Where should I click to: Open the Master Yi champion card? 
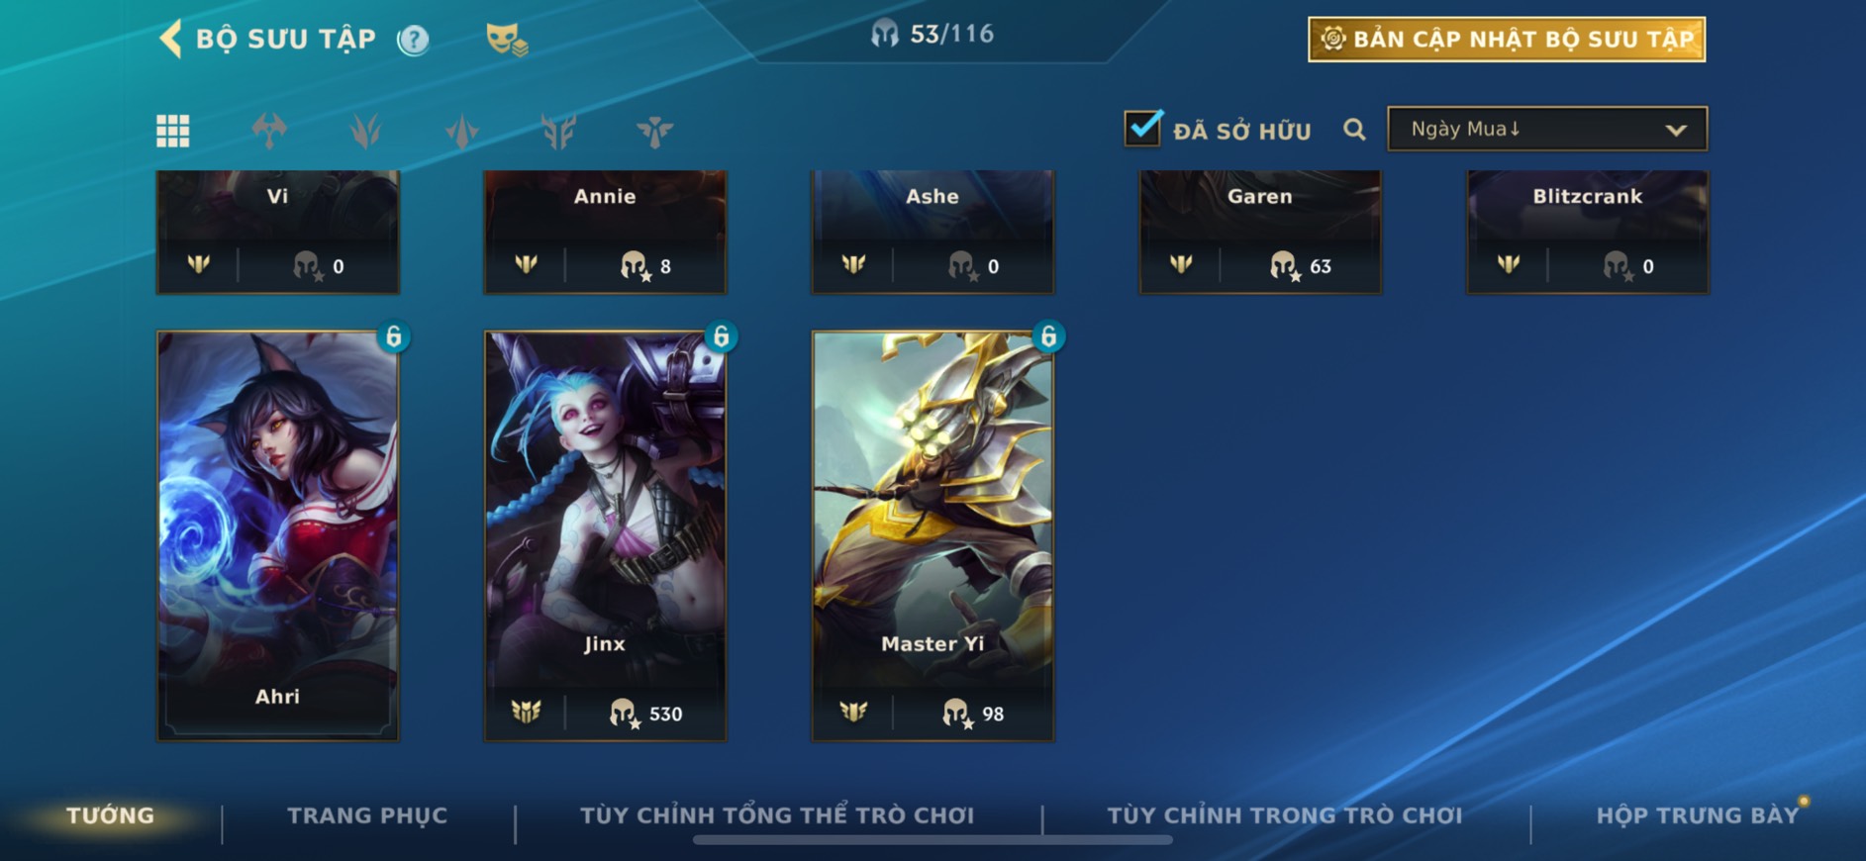coord(933,535)
